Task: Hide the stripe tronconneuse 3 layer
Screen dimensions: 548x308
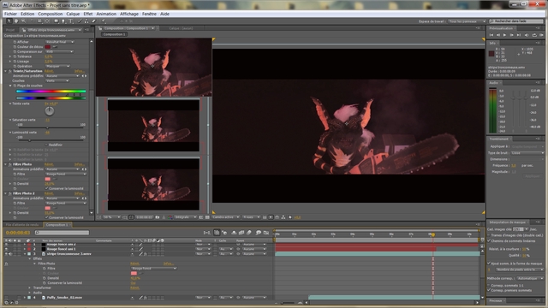Action: click(x=6, y=254)
